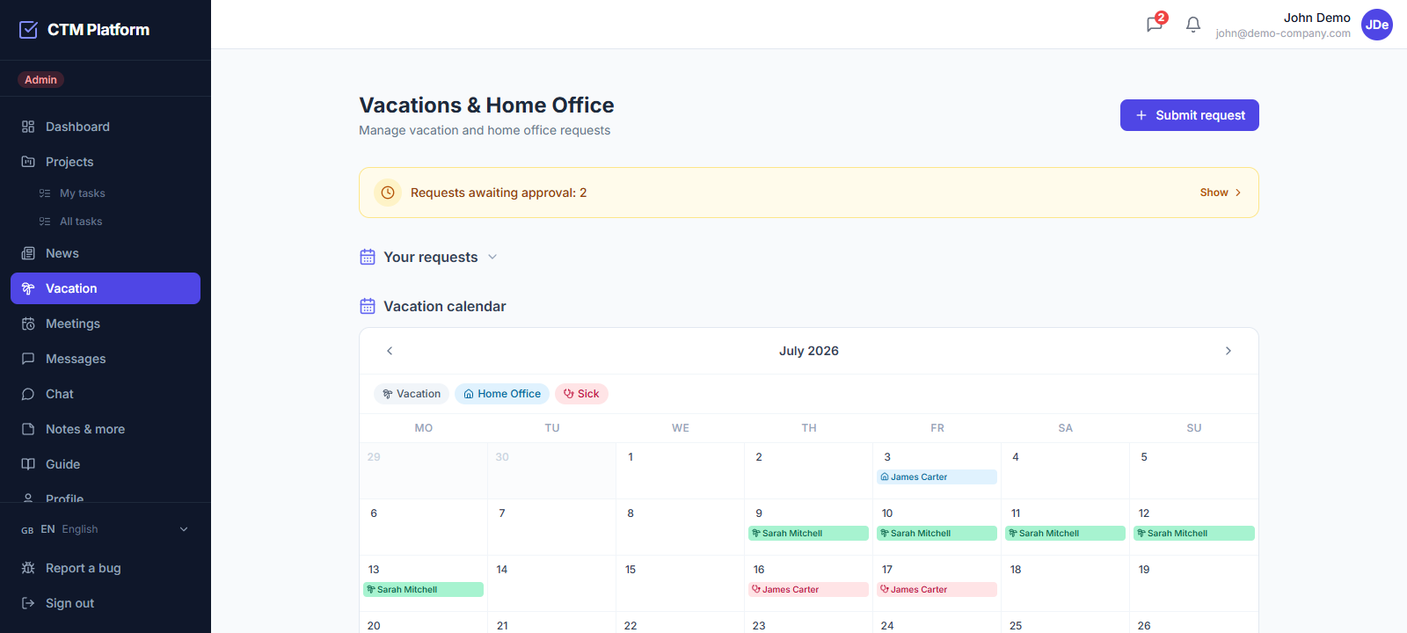Viewport: 1407px width, 633px height.
Task: Open Sarah Mitchell vacation on July 9
Action: click(x=808, y=534)
